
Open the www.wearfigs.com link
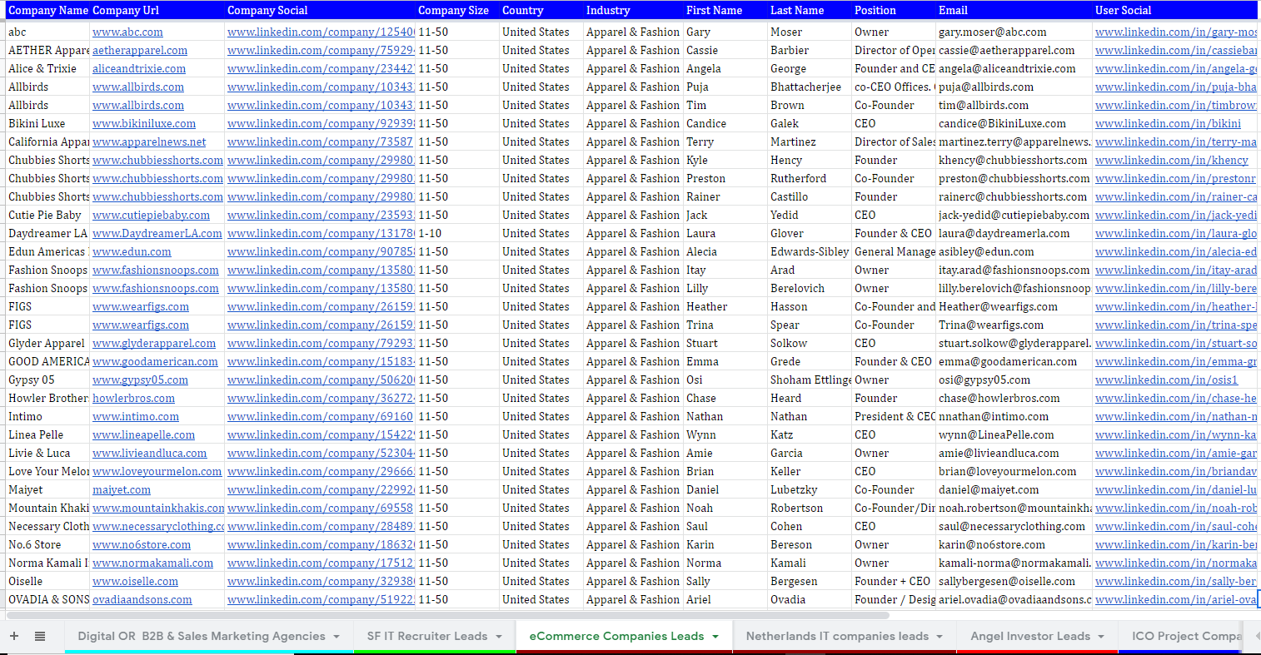coord(140,306)
